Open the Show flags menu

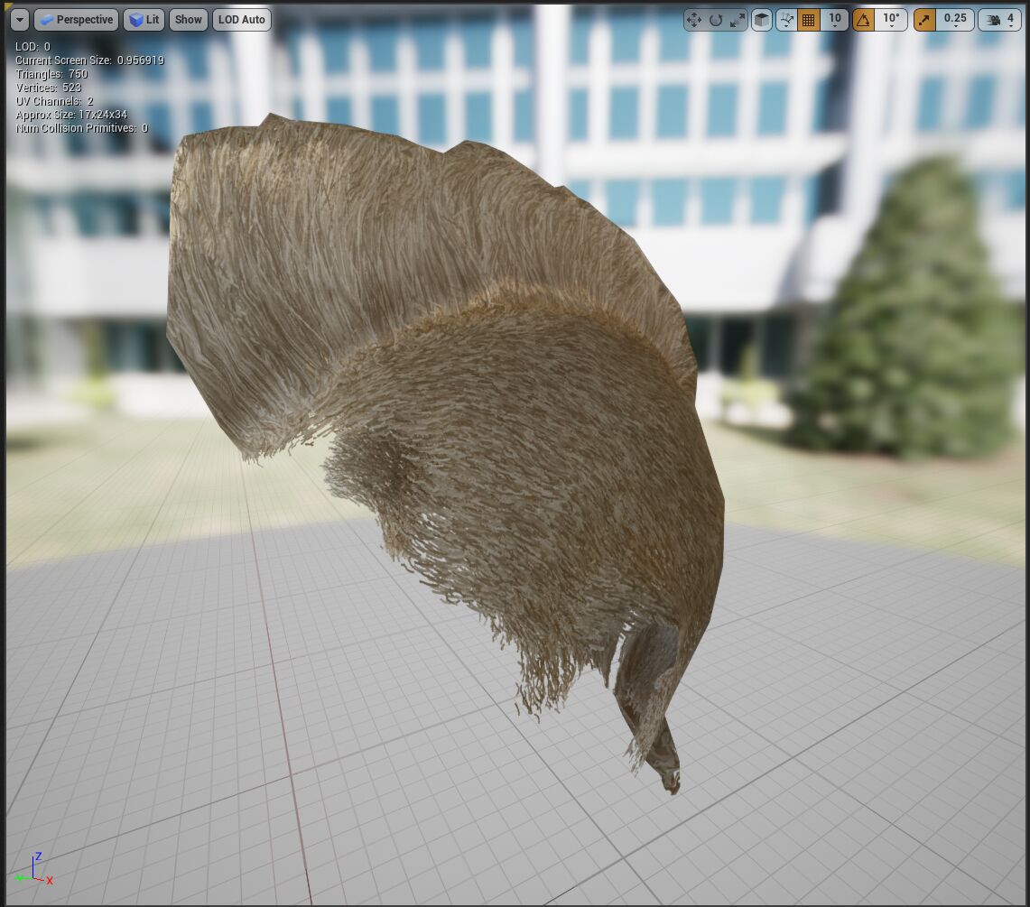188,19
